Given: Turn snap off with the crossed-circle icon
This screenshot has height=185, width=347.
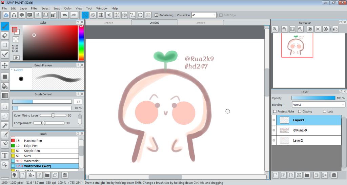Looking at the screenshot, I should [85, 15].
